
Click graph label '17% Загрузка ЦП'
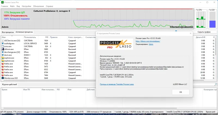click(x=14, y=12)
